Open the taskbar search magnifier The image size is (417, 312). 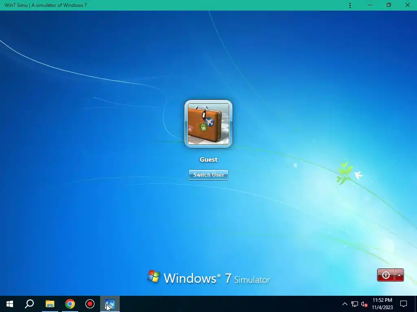tap(29, 304)
